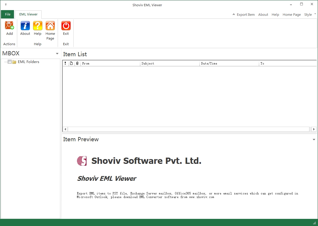Click the item list scroll-right arrow
Image resolution: width=318 pixels, height=226 pixels.
pyautogui.click(x=314, y=129)
